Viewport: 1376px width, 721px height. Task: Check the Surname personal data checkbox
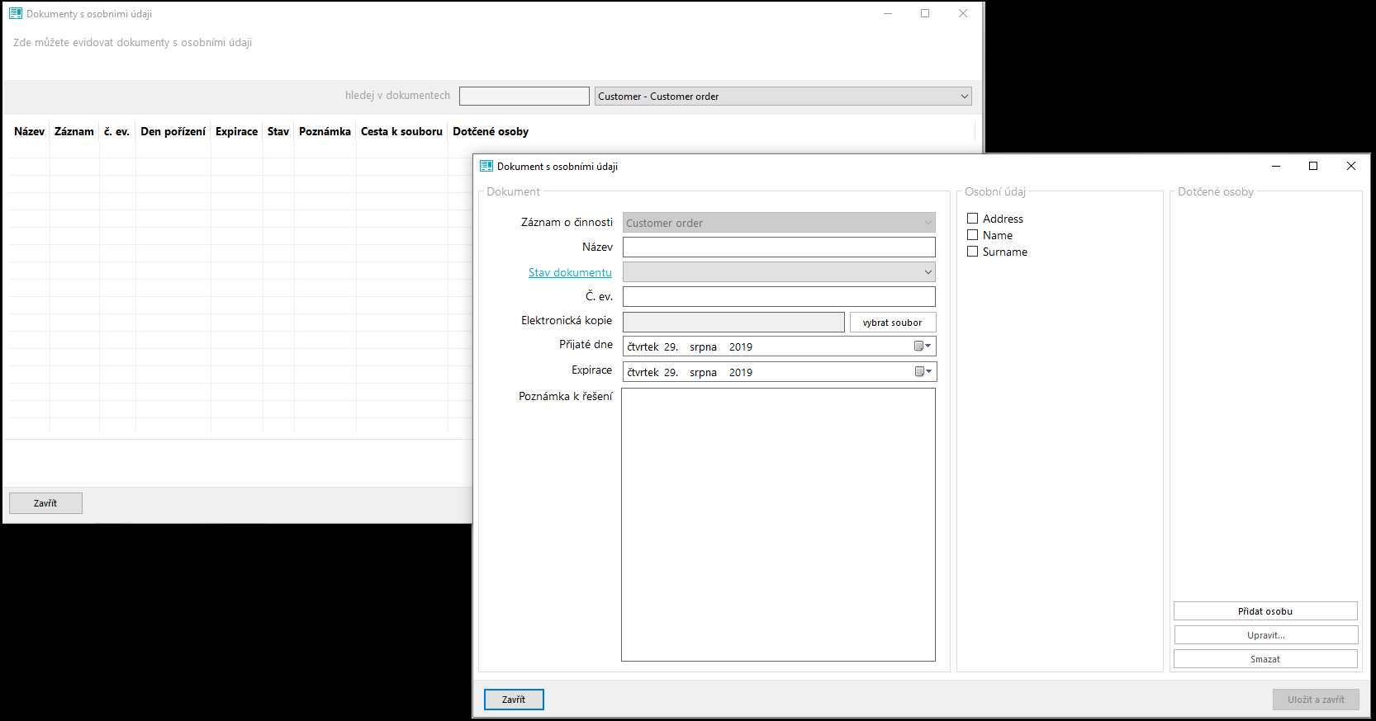coord(973,252)
